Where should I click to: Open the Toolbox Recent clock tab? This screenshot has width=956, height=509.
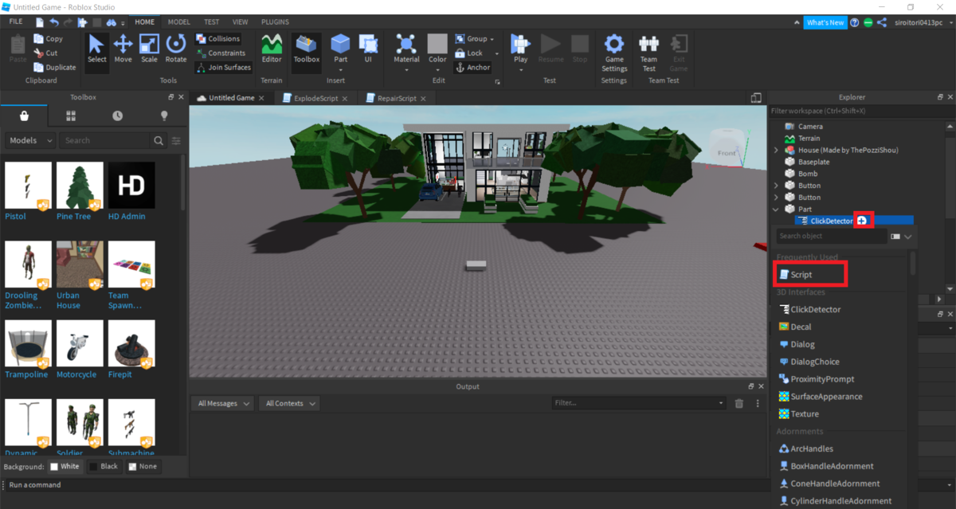point(118,116)
